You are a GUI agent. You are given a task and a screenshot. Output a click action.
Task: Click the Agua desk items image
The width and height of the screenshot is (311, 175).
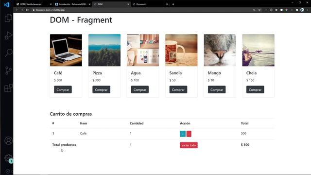[143, 50]
